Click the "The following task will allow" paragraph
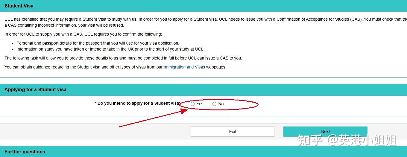 123,58
